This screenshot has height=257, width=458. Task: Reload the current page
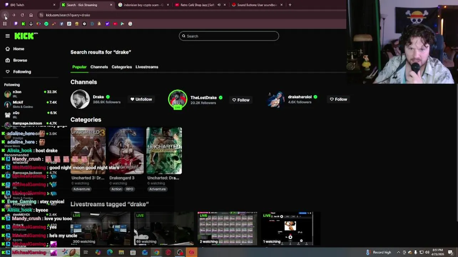click(x=22, y=15)
